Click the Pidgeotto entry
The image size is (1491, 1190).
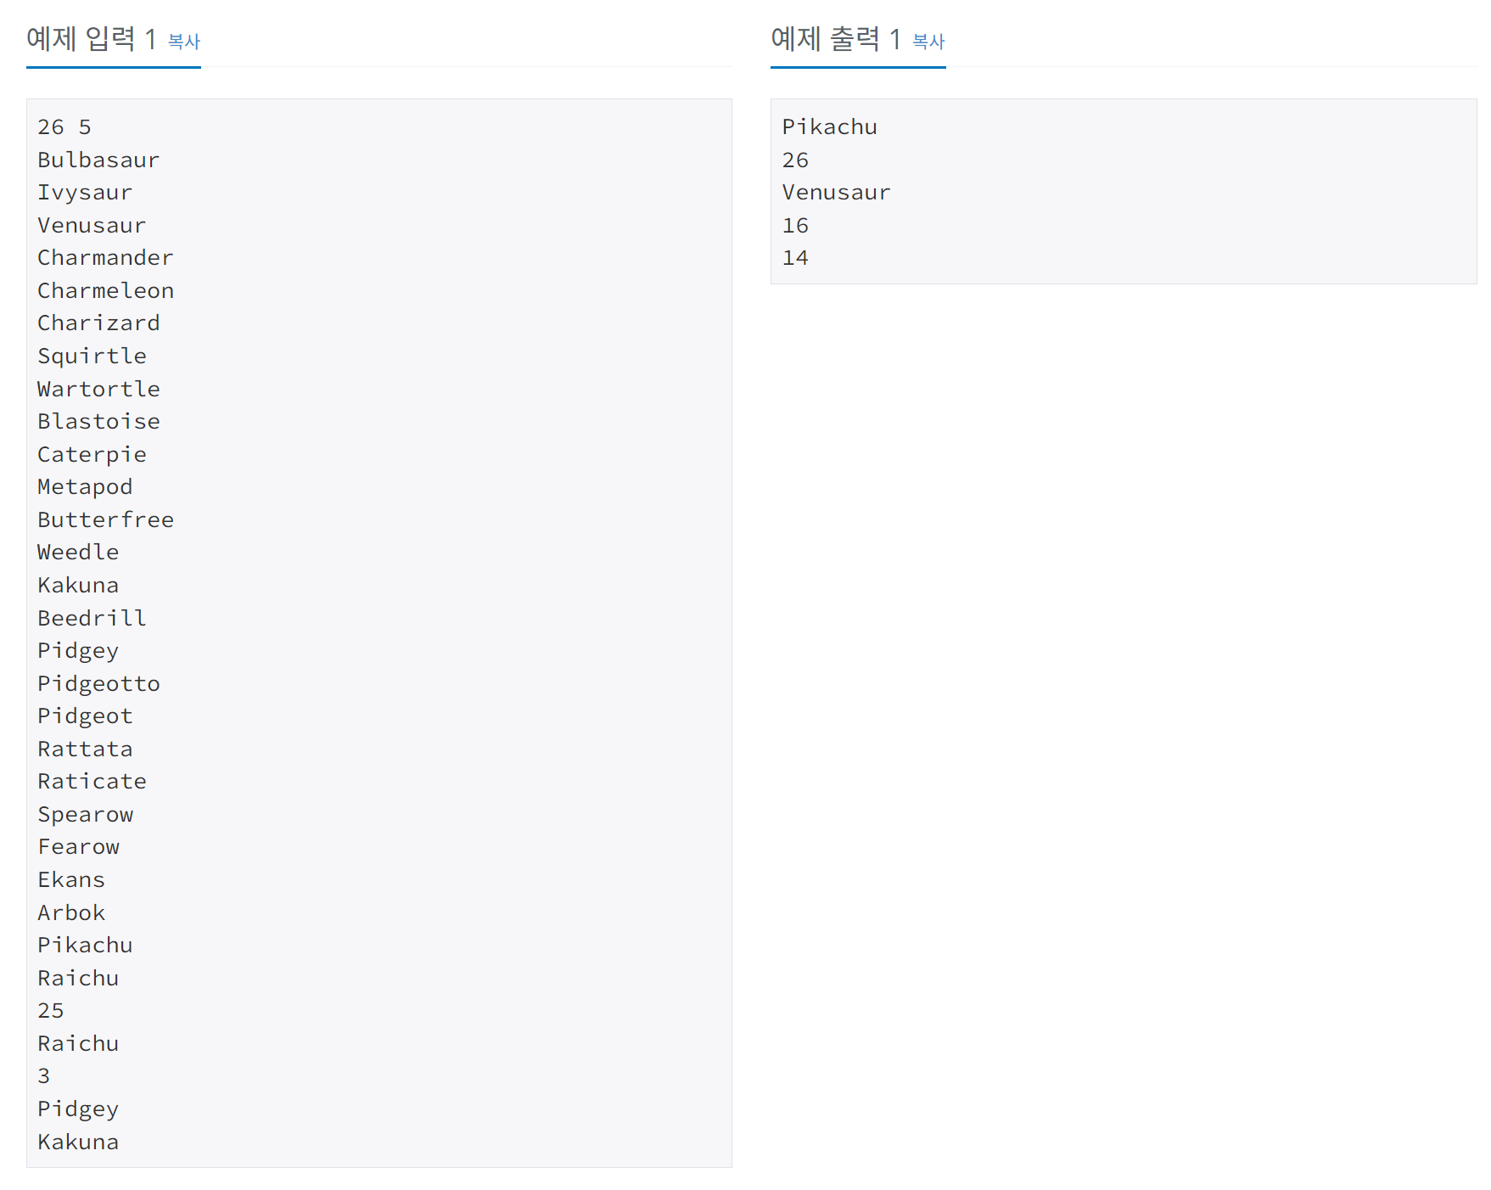tap(98, 684)
